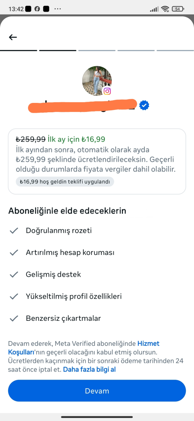The image size is (194, 421).
Task: Tap the first progress step segment
Action: point(19,50)
